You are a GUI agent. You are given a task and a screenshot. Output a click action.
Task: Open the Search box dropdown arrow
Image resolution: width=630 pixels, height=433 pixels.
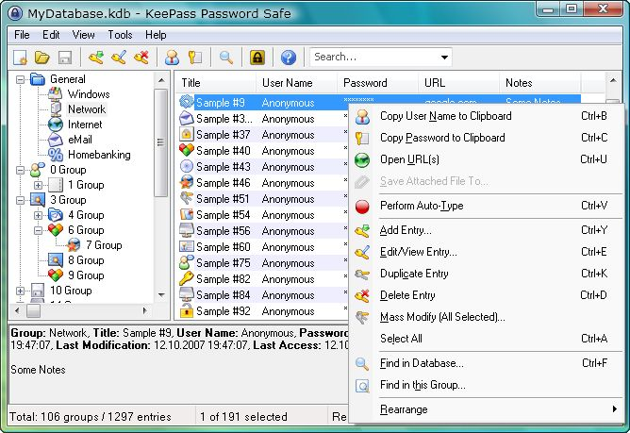(x=442, y=58)
